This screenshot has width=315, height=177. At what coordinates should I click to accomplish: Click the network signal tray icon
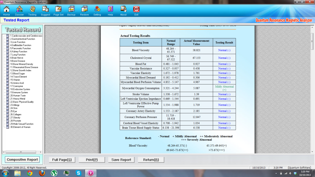[x=286, y=173]
